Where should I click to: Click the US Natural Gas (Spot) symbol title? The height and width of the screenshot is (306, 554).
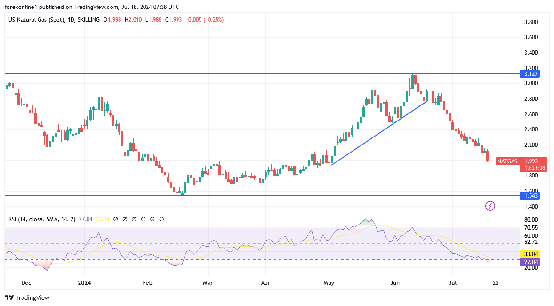point(36,20)
